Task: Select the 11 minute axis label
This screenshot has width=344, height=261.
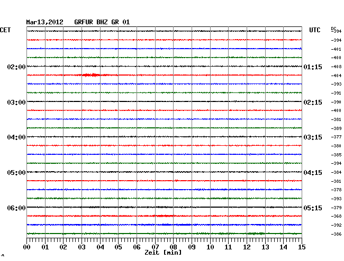Action: tap(228, 247)
